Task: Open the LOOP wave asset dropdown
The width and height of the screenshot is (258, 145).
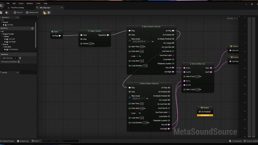Action: (139, 41)
